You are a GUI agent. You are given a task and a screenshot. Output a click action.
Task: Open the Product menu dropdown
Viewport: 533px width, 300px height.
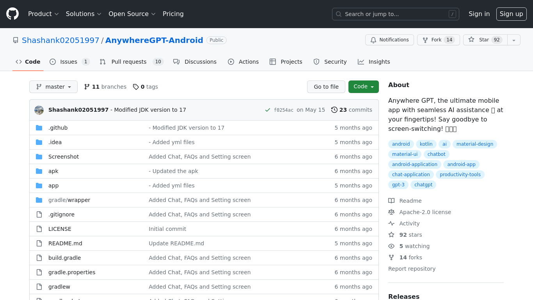coord(43,14)
